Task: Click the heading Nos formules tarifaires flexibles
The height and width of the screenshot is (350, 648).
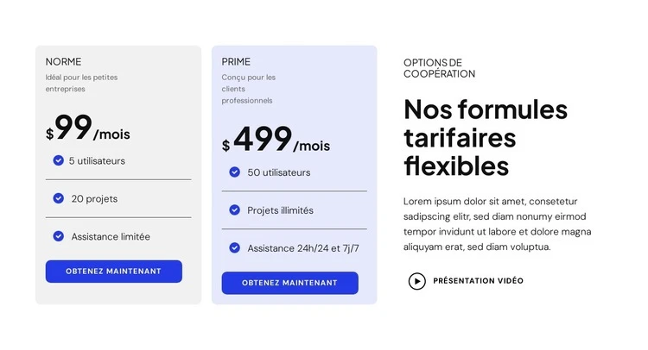Action: click(486, 137)
